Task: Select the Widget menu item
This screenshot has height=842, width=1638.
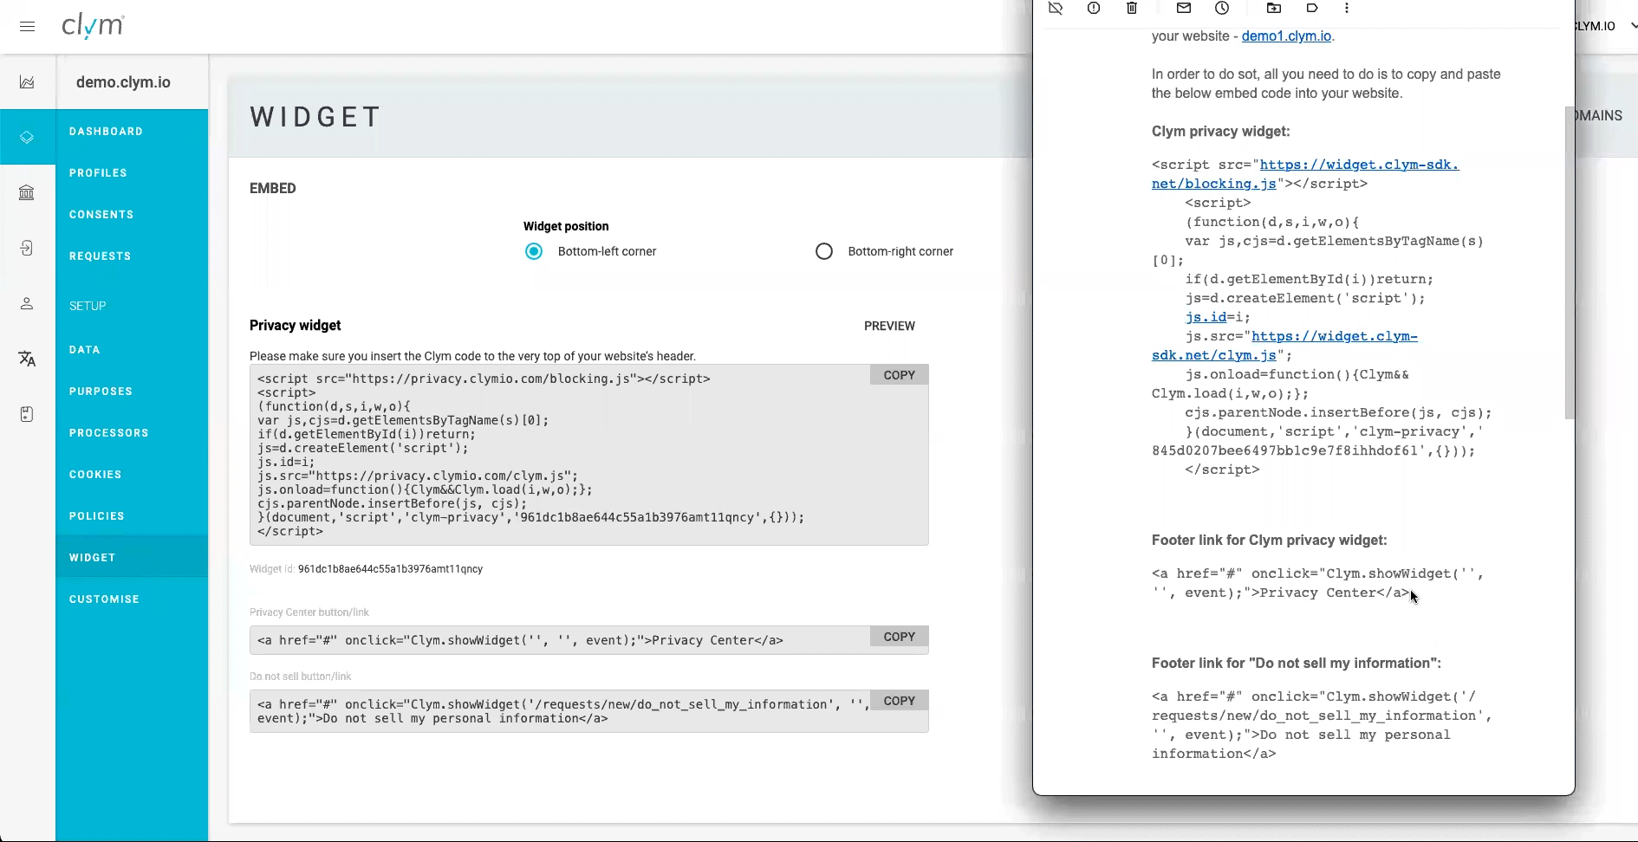Action: click(x=132, y=558)
